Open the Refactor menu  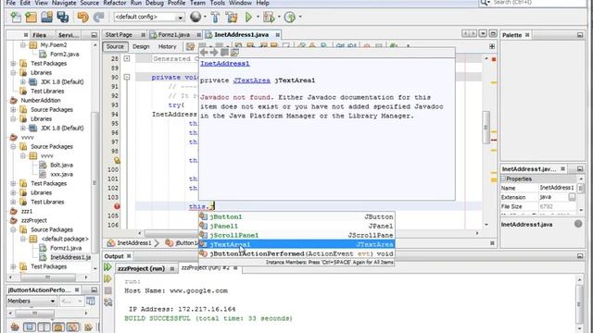coord(115,3)
